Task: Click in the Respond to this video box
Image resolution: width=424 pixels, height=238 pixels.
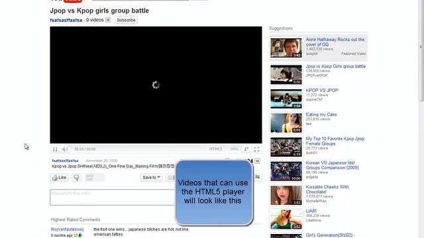Action: (x=113, y=197)
